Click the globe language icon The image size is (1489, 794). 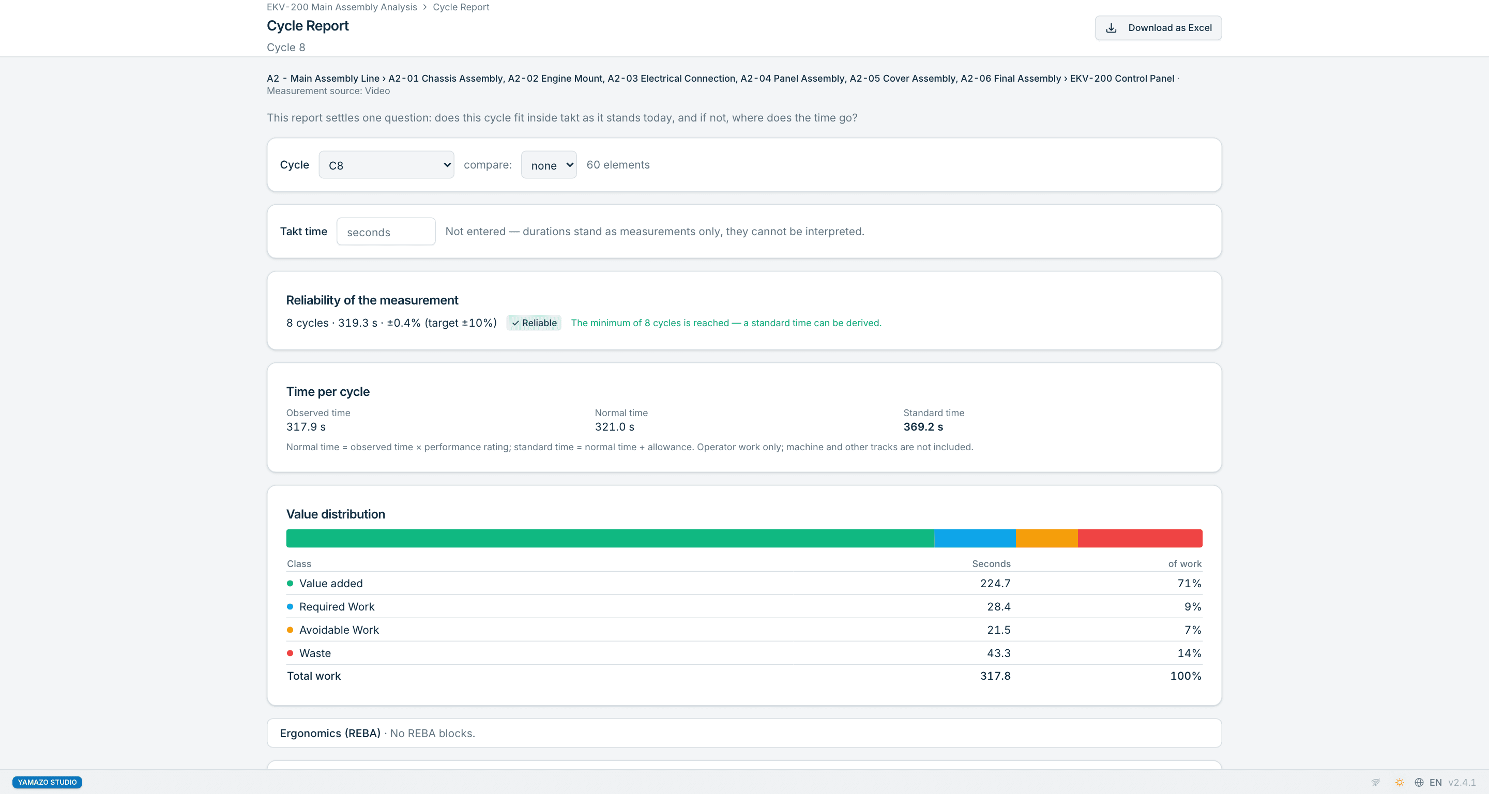tap(1419, 783)
